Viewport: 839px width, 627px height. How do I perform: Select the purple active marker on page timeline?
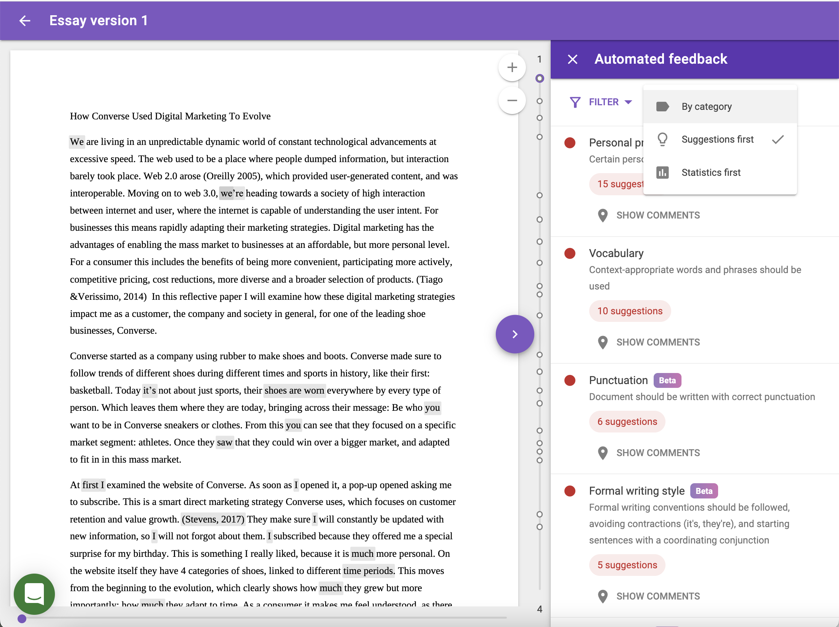click(539, 78)
